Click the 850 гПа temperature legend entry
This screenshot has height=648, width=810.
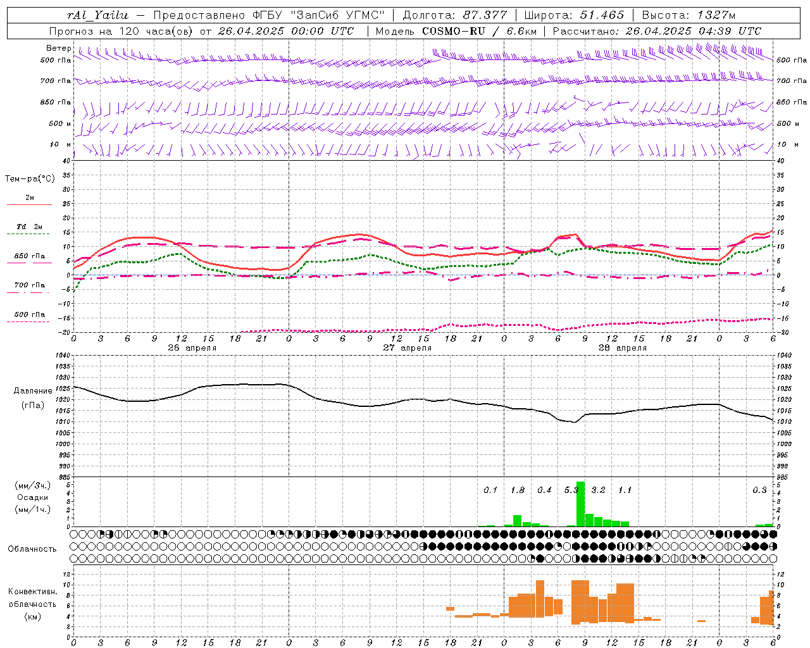click(x=29, y=256)
